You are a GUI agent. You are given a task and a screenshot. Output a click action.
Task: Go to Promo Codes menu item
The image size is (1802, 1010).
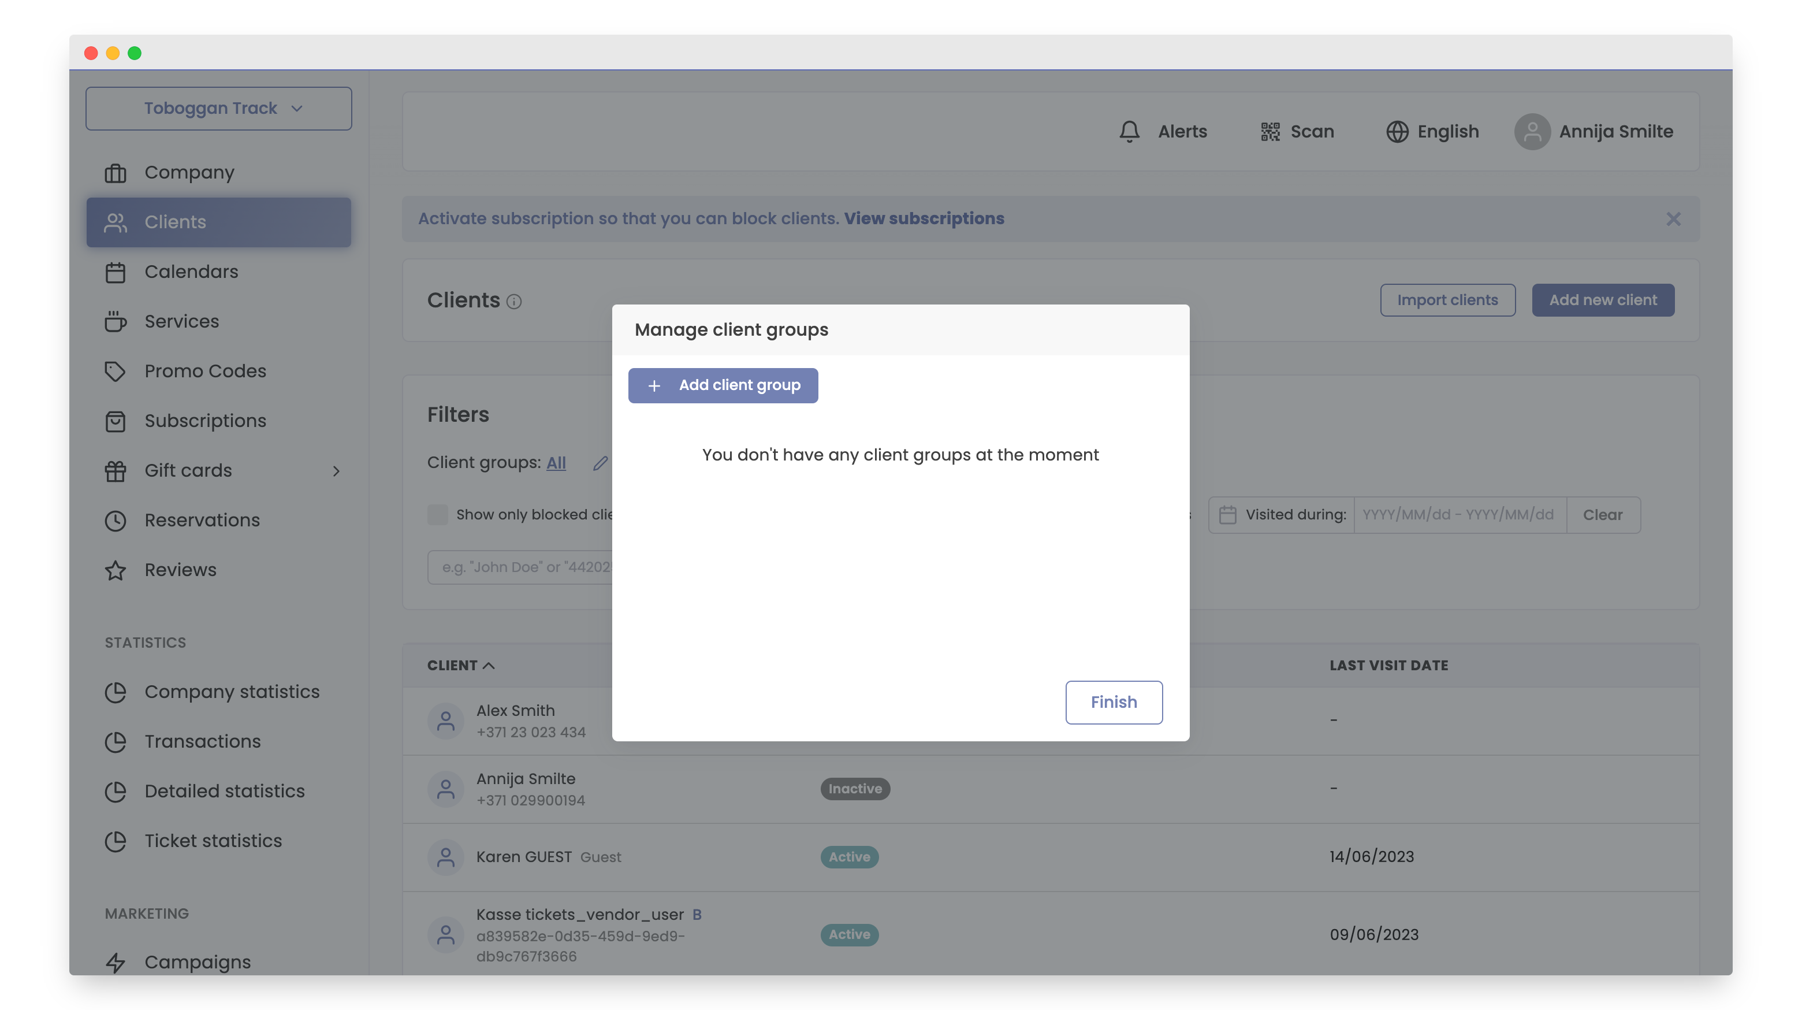205,371
